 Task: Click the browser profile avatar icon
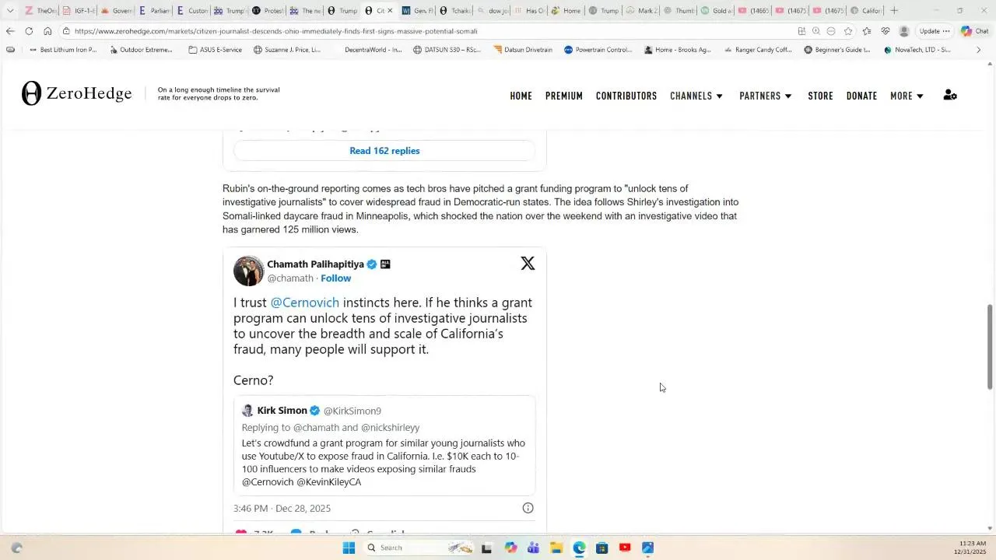coord(904,31)
